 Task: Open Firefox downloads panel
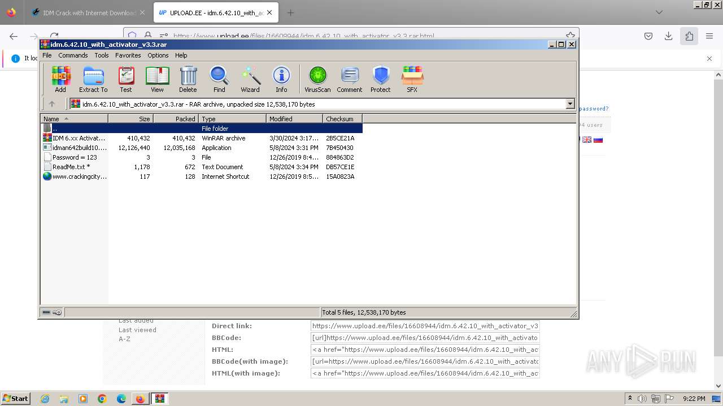tap(669, 36)
